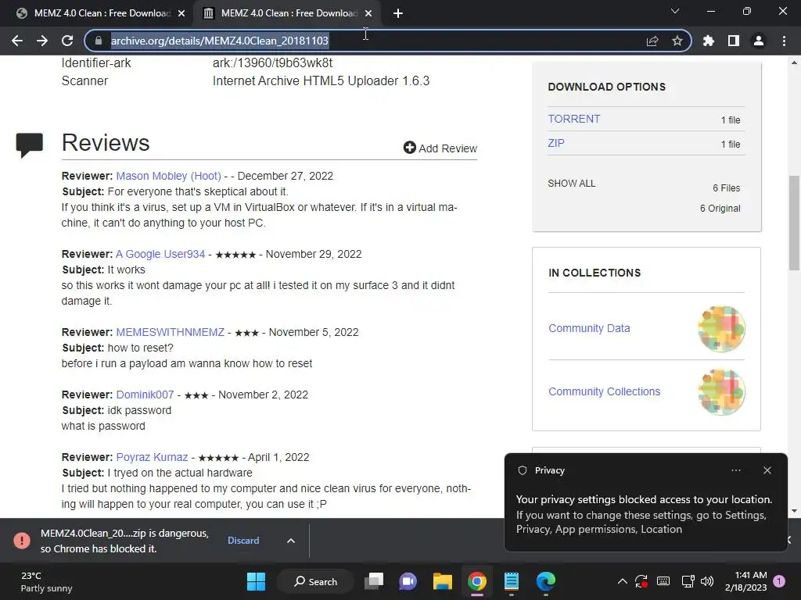Open Community Collections link
The height and width of the screenshot is (600, 801).
(605, 391)
